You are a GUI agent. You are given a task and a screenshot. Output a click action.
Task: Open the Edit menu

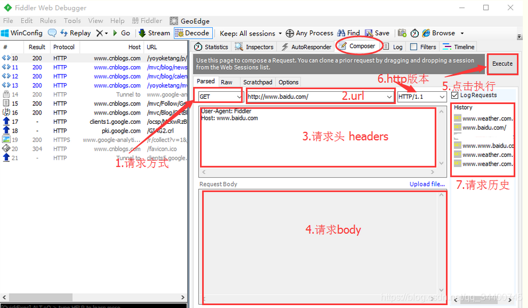tap(27, 21)
